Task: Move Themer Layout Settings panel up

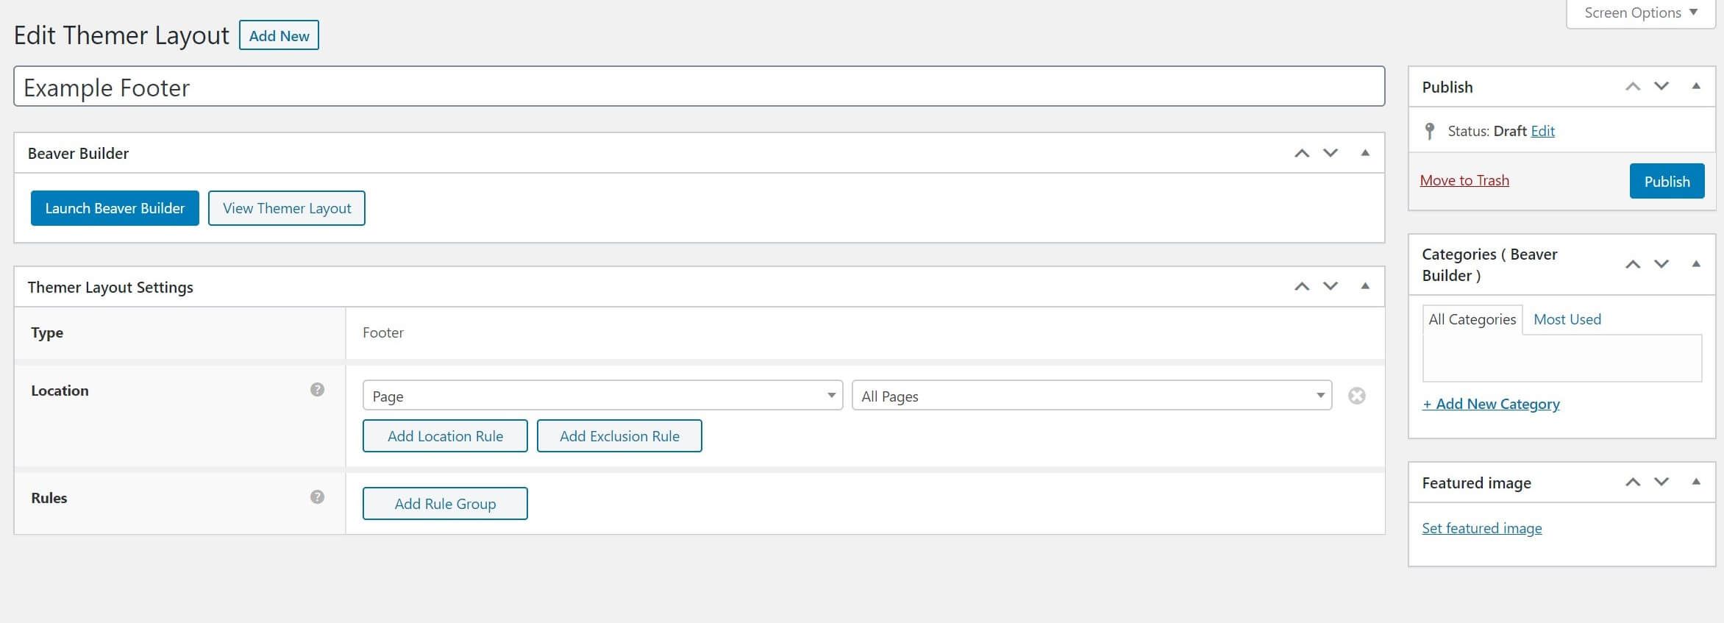Action: pos(1302,286)
